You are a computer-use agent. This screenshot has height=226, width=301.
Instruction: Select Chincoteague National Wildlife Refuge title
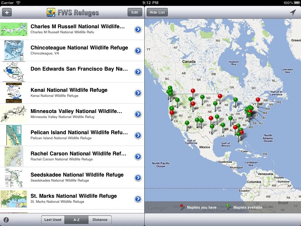79,47
